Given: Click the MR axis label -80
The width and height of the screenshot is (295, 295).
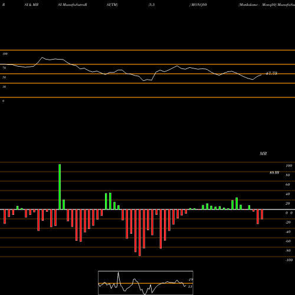Looking at the screenshot, I should (x=288, y=251).
